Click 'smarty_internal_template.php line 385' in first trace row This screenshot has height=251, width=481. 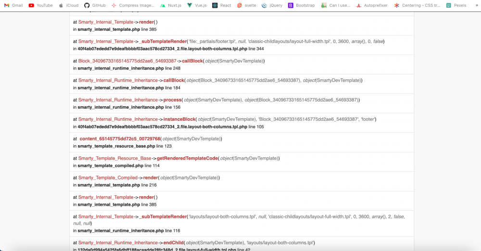pos(117,29)
